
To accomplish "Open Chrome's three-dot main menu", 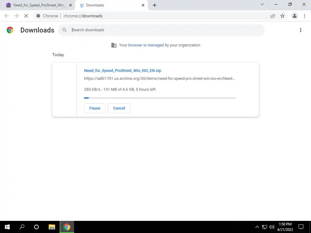I will coord(304,16).
